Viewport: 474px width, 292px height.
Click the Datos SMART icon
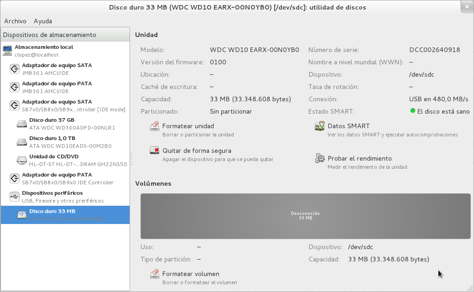click(319, 126)
